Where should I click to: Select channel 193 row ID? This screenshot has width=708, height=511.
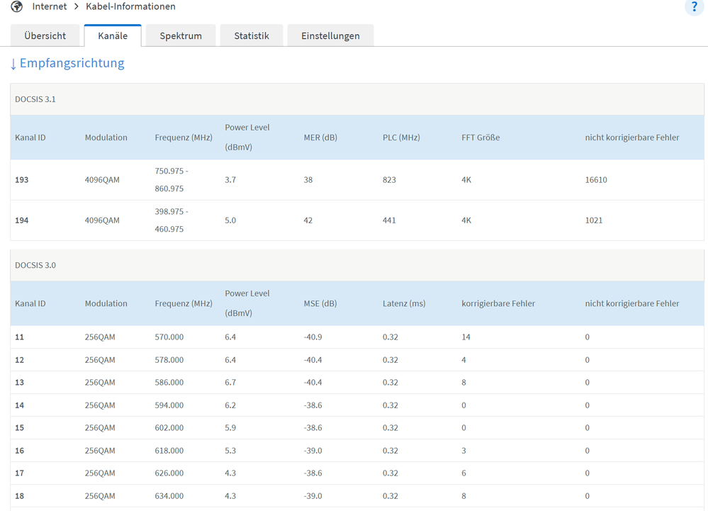(x=22, y=180)
